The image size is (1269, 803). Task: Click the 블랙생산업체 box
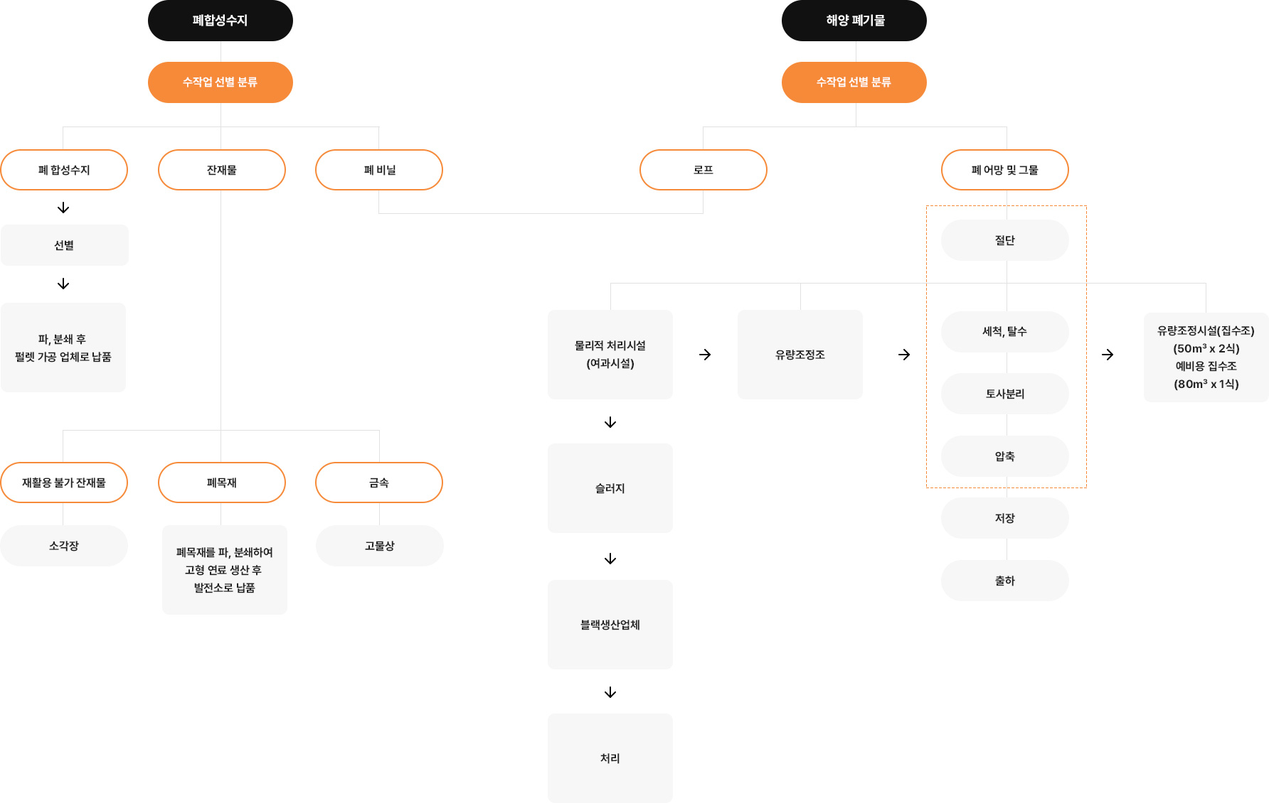click(610, 625)
